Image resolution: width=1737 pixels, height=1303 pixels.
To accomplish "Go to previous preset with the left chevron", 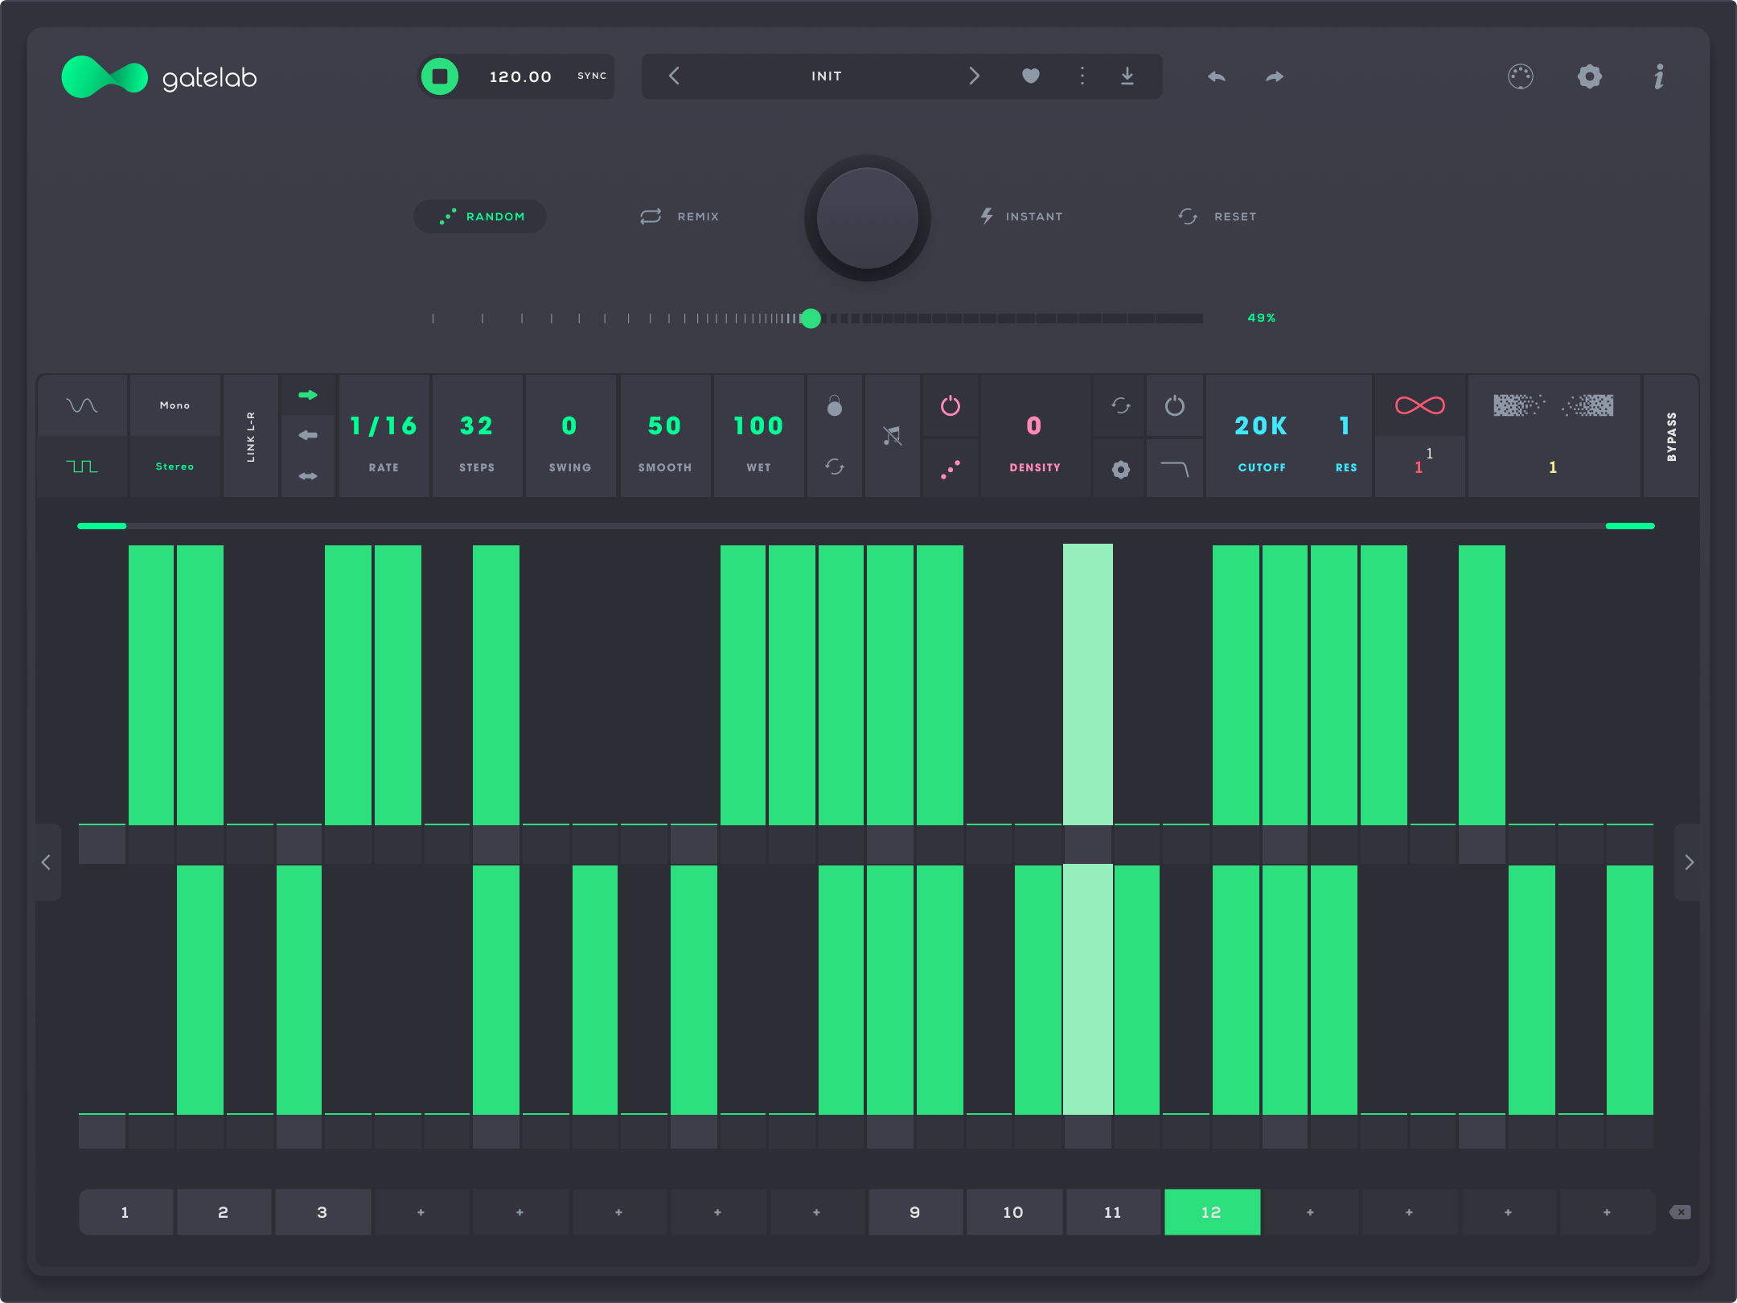I will coord(674,76).
